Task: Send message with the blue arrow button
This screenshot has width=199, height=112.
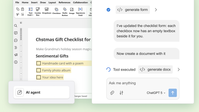Action: click(173, 93)
